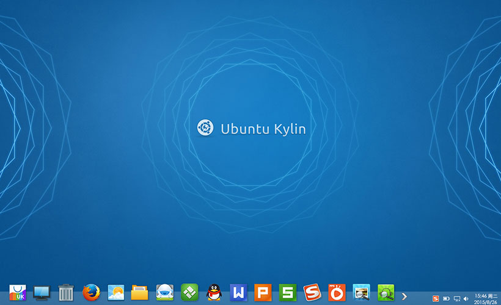Open the green diamond app icon
Image resolution: width=501 pixels, height=305 pixels.
point(189,293)
